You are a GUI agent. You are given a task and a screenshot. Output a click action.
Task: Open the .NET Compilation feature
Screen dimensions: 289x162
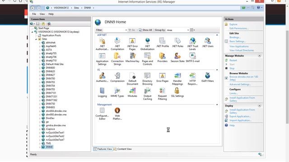[117, 44]
